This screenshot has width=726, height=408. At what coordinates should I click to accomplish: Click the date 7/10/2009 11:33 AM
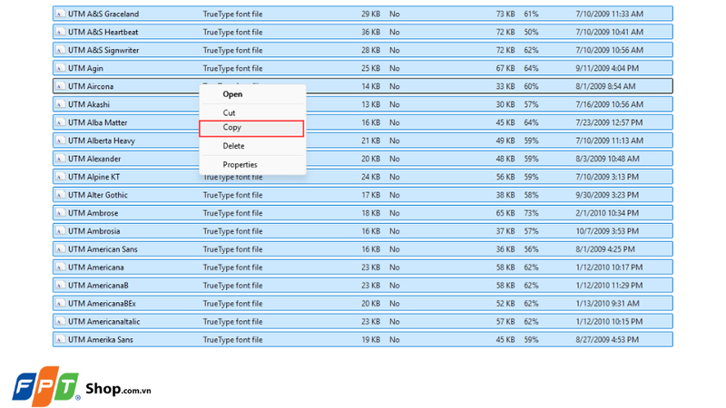(x=609, y=14)
